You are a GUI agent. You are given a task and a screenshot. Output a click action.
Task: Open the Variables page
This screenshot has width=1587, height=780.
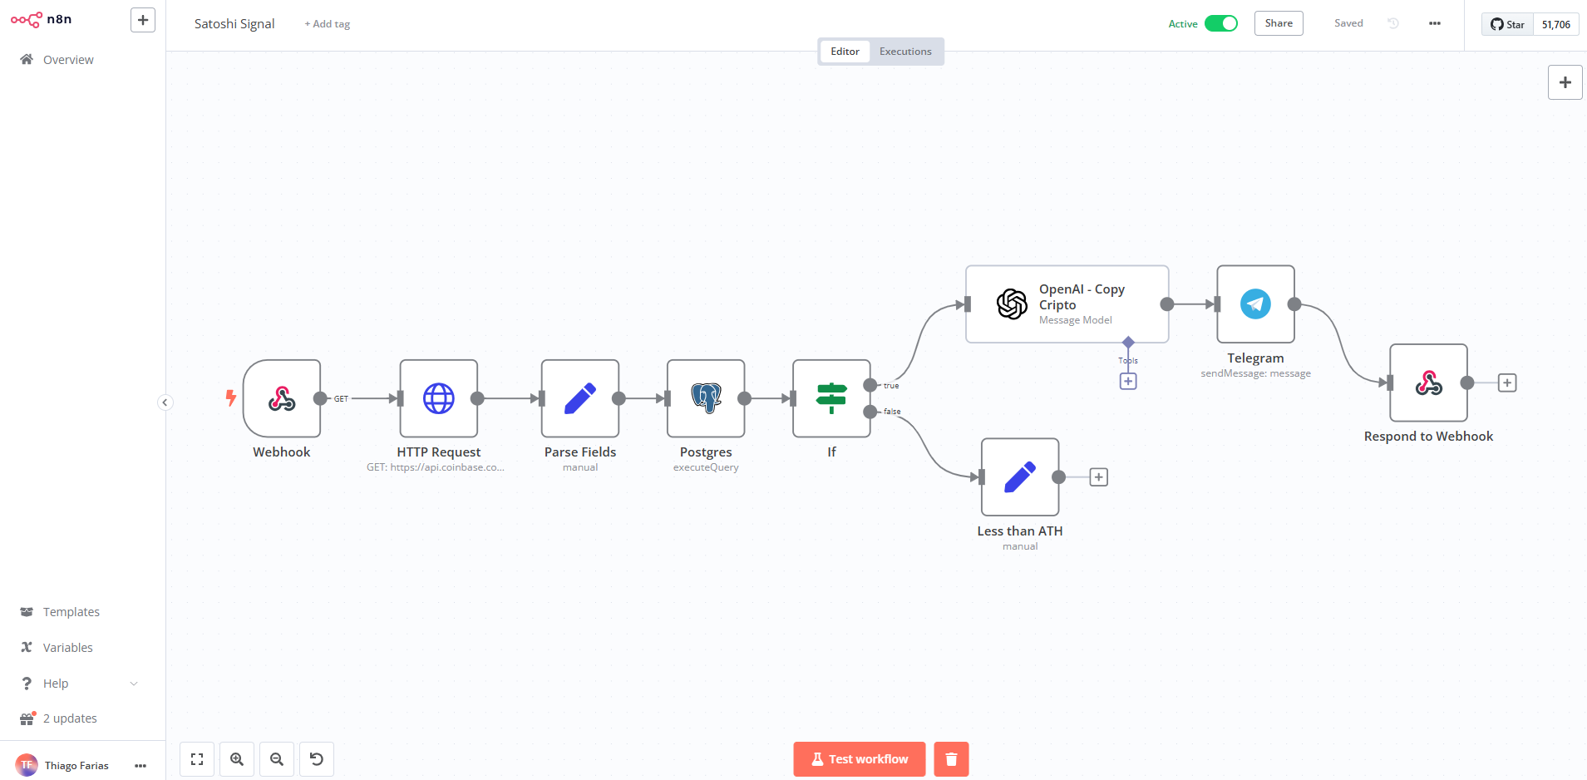(67, 648)
